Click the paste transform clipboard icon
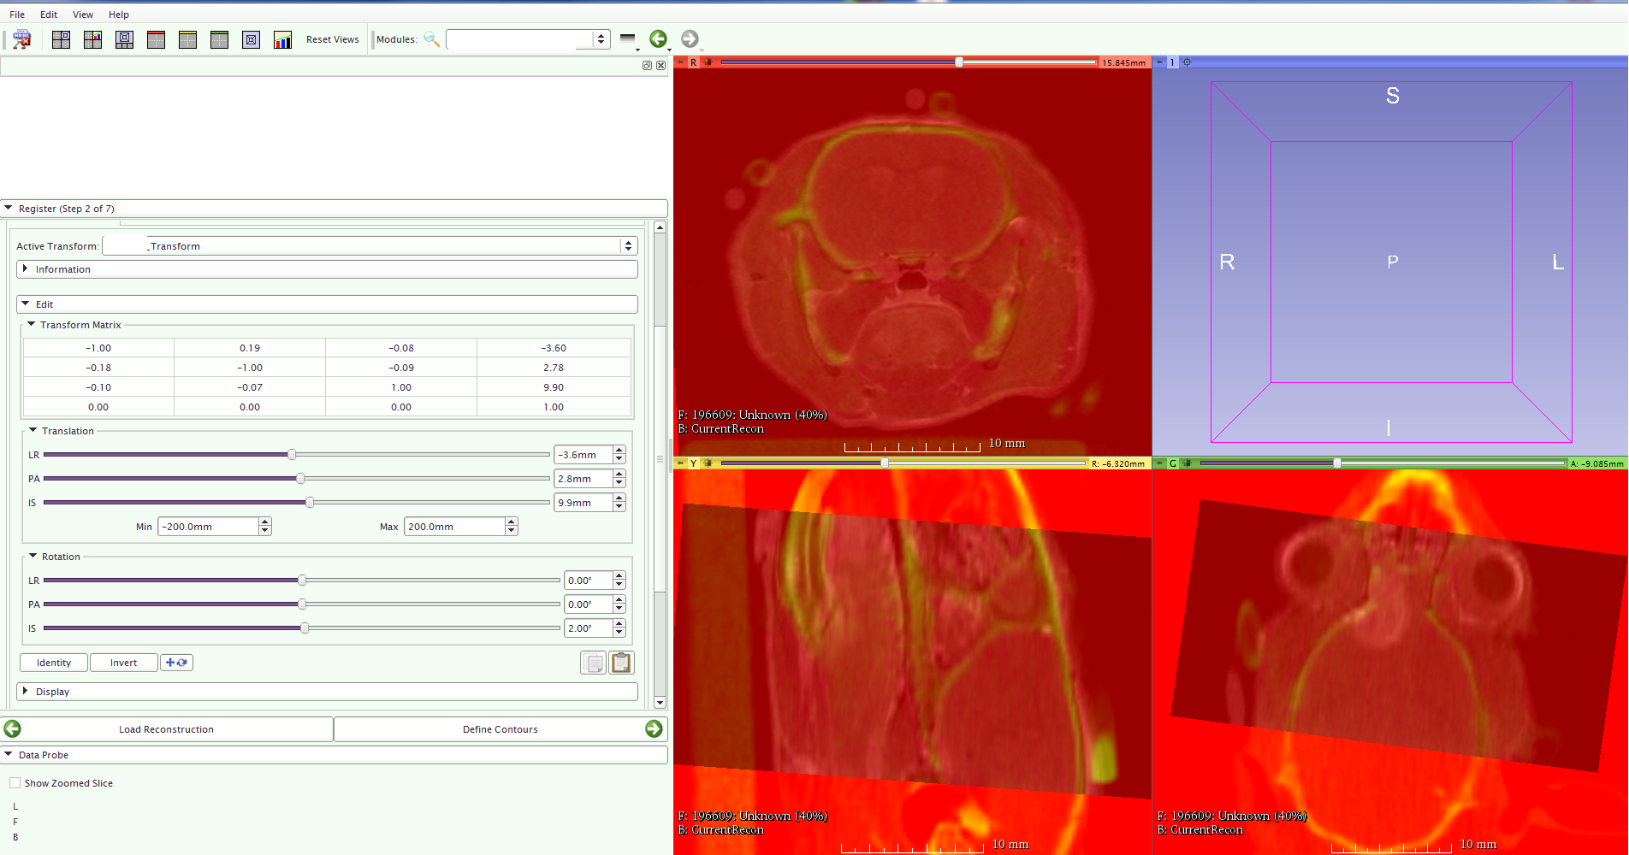 (x=621, y=663)
